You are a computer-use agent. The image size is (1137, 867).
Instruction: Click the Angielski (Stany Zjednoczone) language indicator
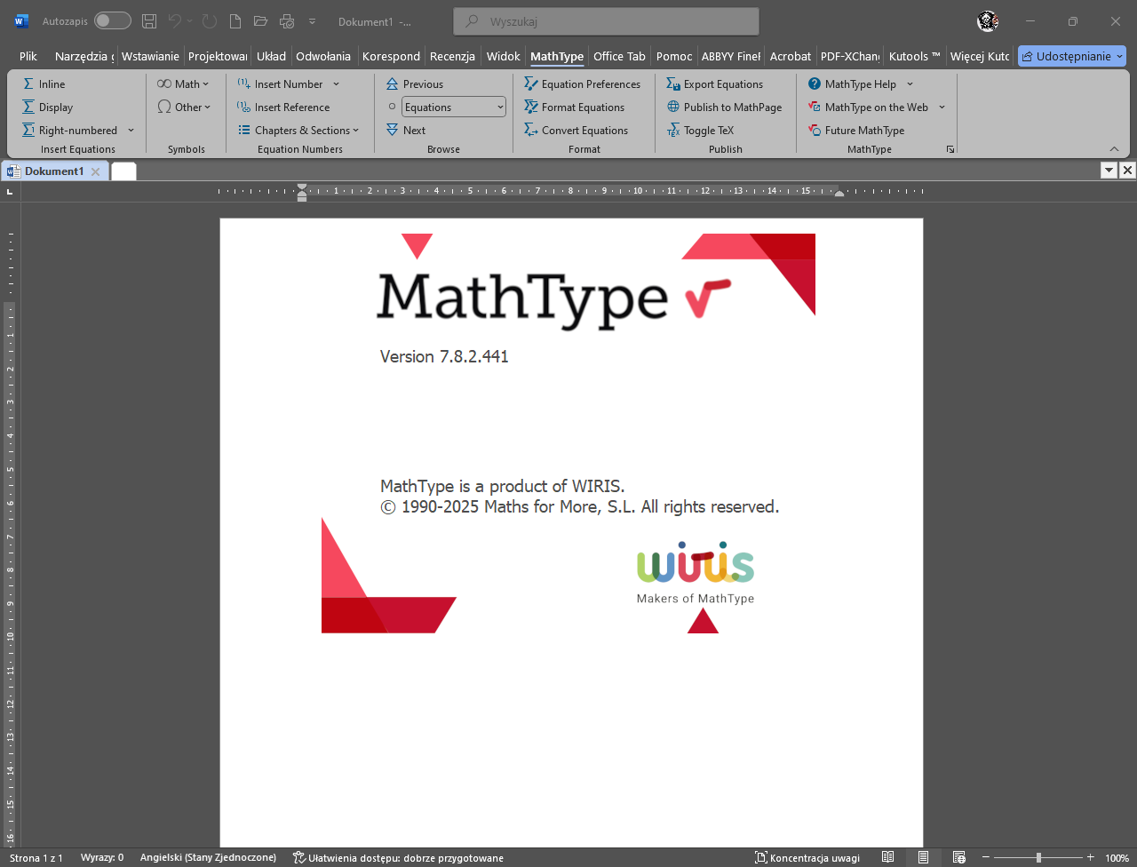coord(208,858)
